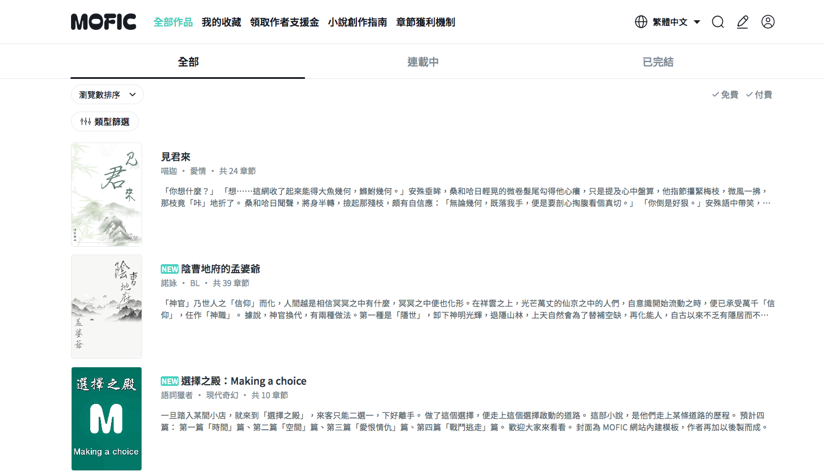Click the pencil write icon

click(x=743, y=22)
